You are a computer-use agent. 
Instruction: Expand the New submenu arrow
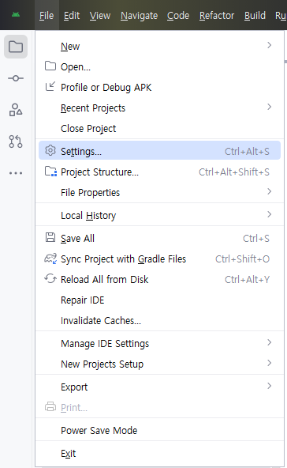pos(269,45)
